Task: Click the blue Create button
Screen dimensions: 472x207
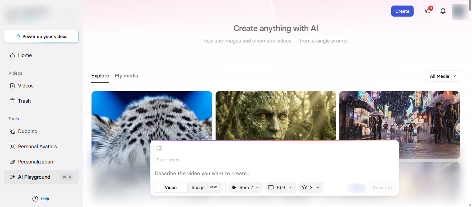Action: coord(402,11)
